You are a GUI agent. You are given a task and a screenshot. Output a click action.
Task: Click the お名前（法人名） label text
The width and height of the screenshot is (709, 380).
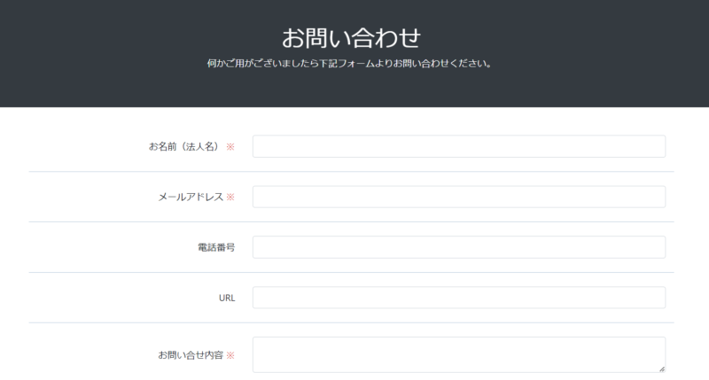point(184,146)
